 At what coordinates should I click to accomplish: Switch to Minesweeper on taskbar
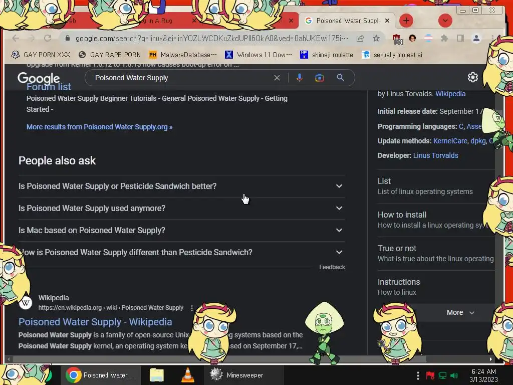coord(244,375)
